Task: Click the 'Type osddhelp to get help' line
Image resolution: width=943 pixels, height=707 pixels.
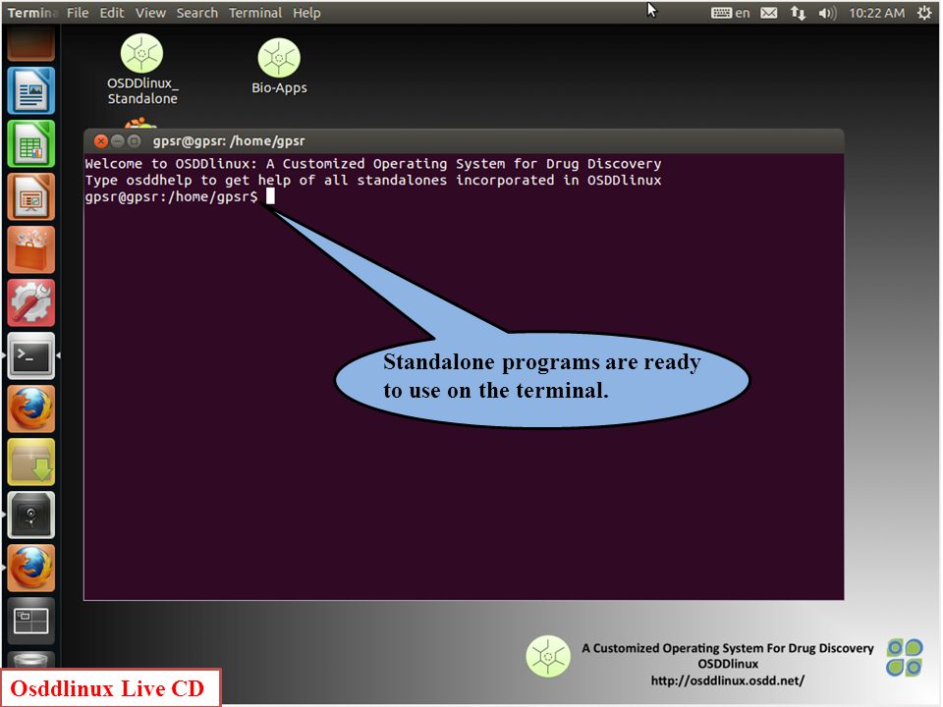Action: coord(373,181)
